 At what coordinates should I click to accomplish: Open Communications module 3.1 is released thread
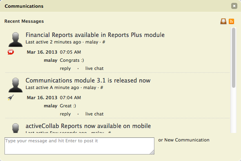click(88, 80)
